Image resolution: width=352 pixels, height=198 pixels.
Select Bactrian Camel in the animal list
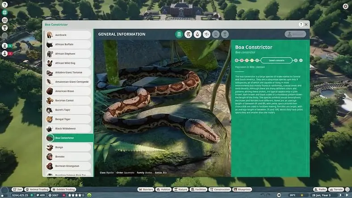(68, 101)
